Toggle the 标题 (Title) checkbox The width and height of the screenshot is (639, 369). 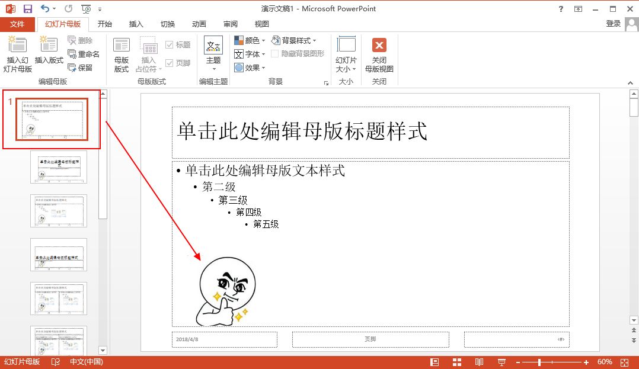pyautogui.click(x=170, y=45)
